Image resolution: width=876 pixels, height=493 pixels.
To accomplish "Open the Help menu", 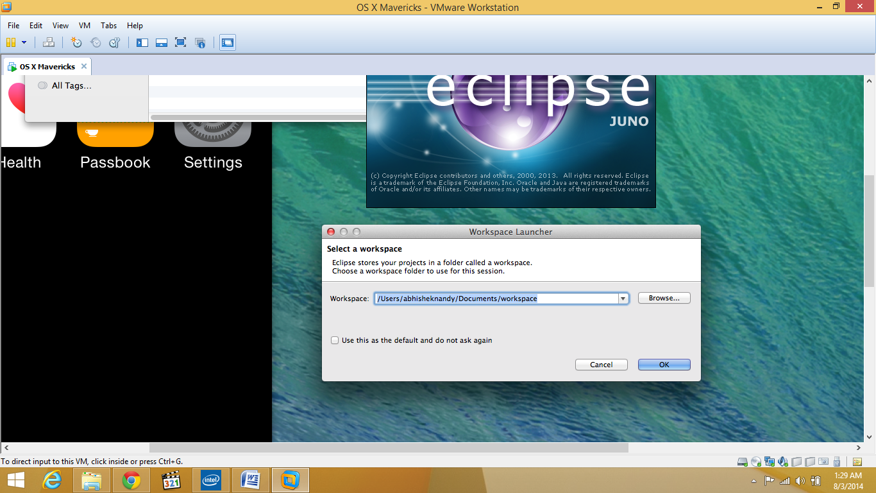I will point(135,26).
